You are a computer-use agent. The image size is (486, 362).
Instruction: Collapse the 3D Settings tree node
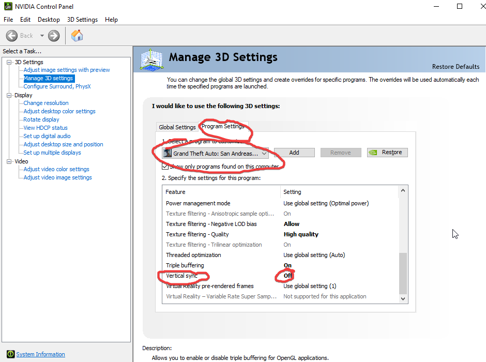pos(10,62)
